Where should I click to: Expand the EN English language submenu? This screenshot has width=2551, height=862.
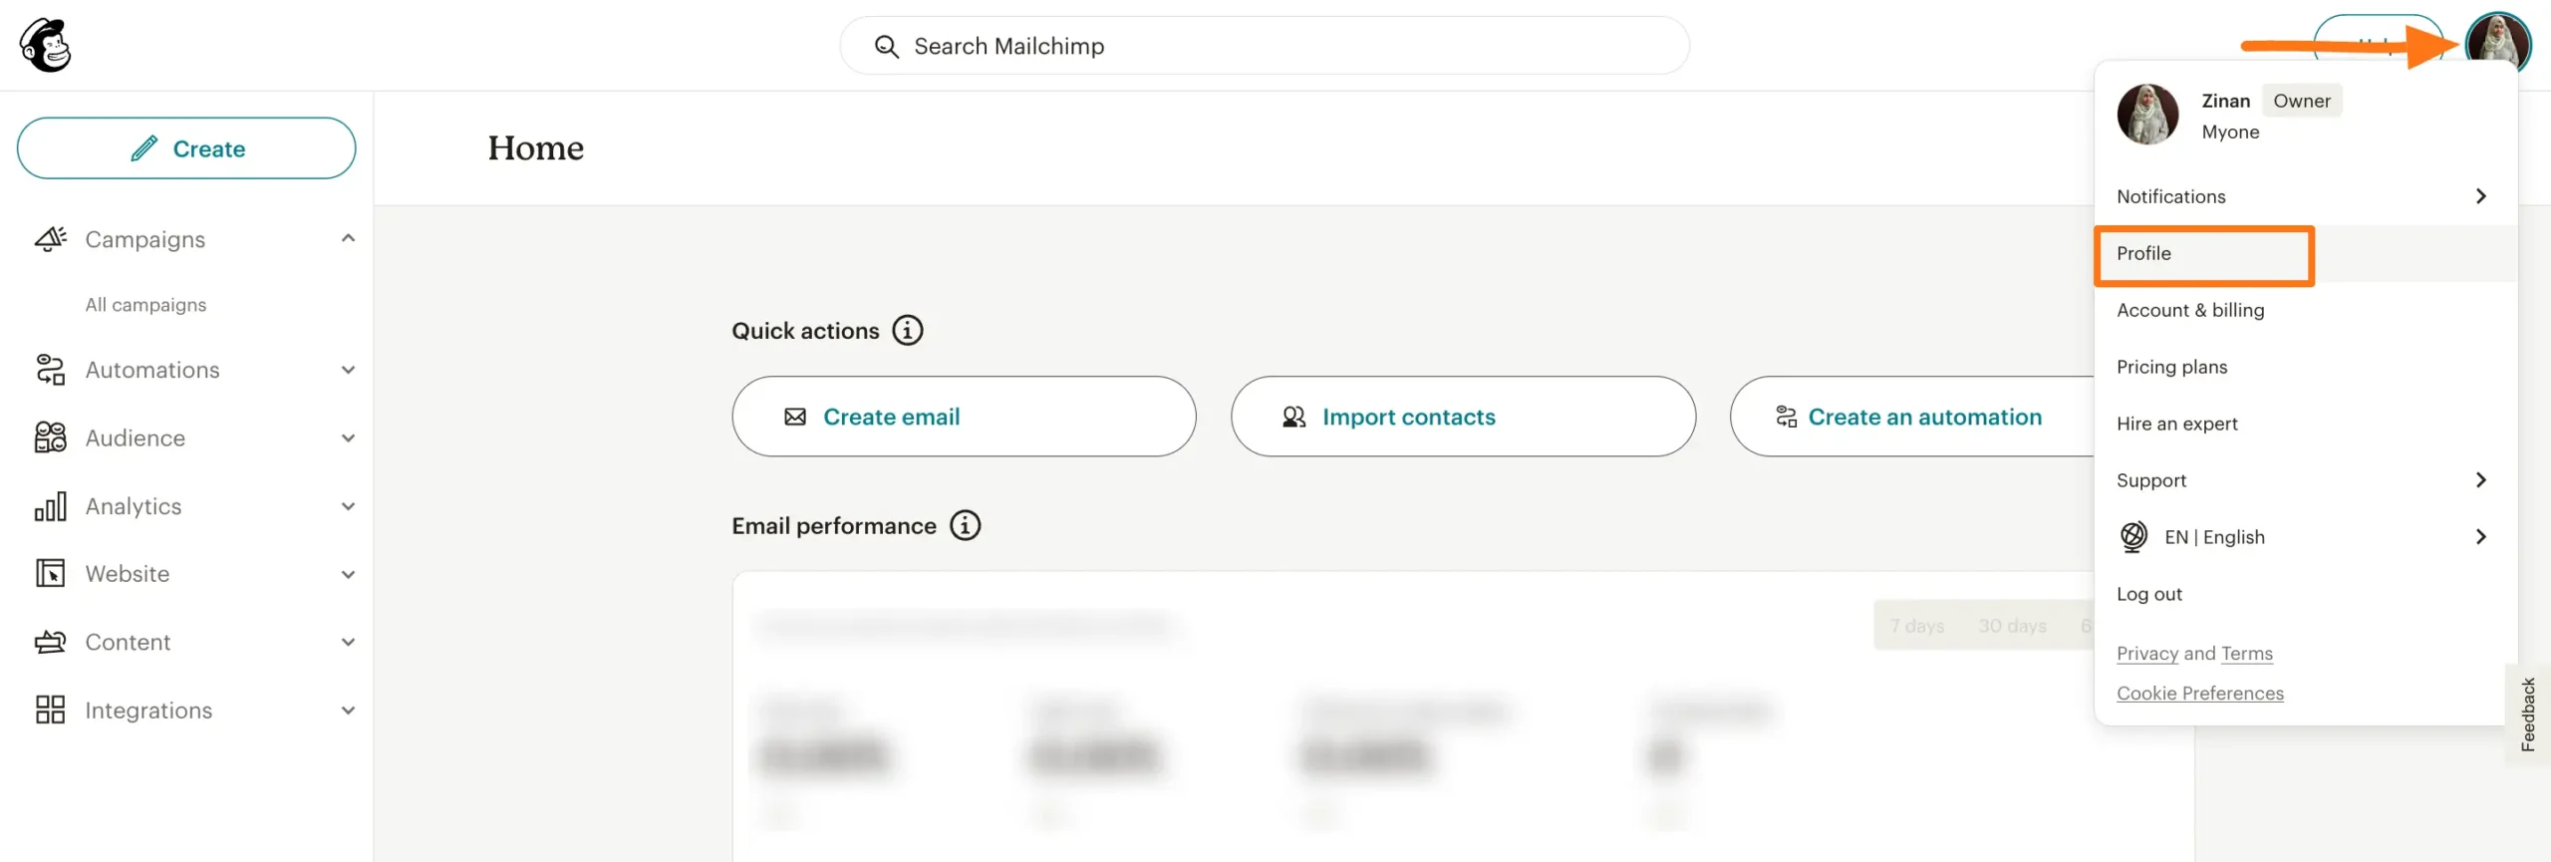coord(2480,536)
